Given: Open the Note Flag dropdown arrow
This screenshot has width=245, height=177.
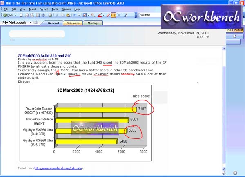Looking at the screenshot, I should click(x=89, y=15).
